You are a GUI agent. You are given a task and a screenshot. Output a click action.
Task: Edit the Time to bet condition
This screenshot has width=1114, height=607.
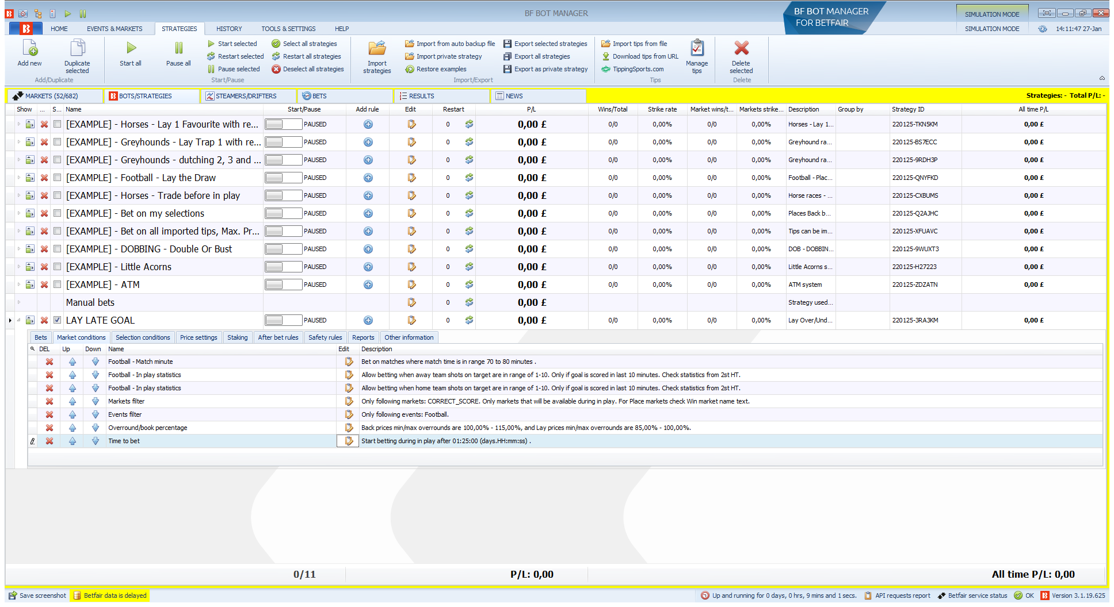tap(349, 441)
